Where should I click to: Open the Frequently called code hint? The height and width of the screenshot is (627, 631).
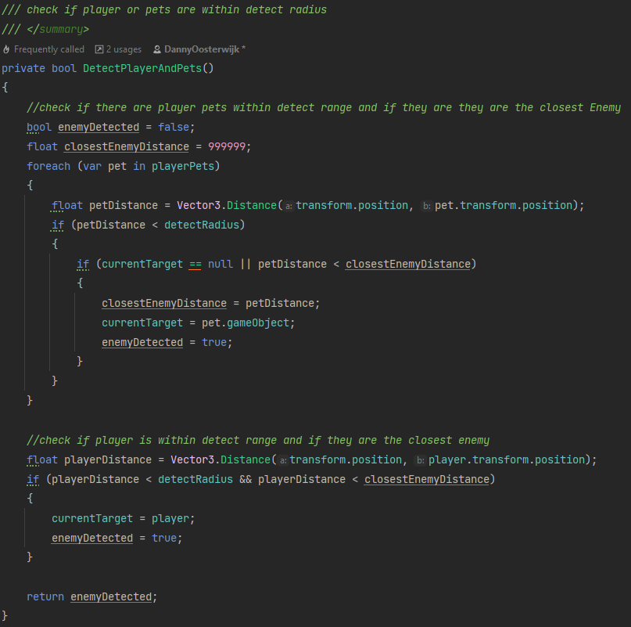(x=49, y=49)
